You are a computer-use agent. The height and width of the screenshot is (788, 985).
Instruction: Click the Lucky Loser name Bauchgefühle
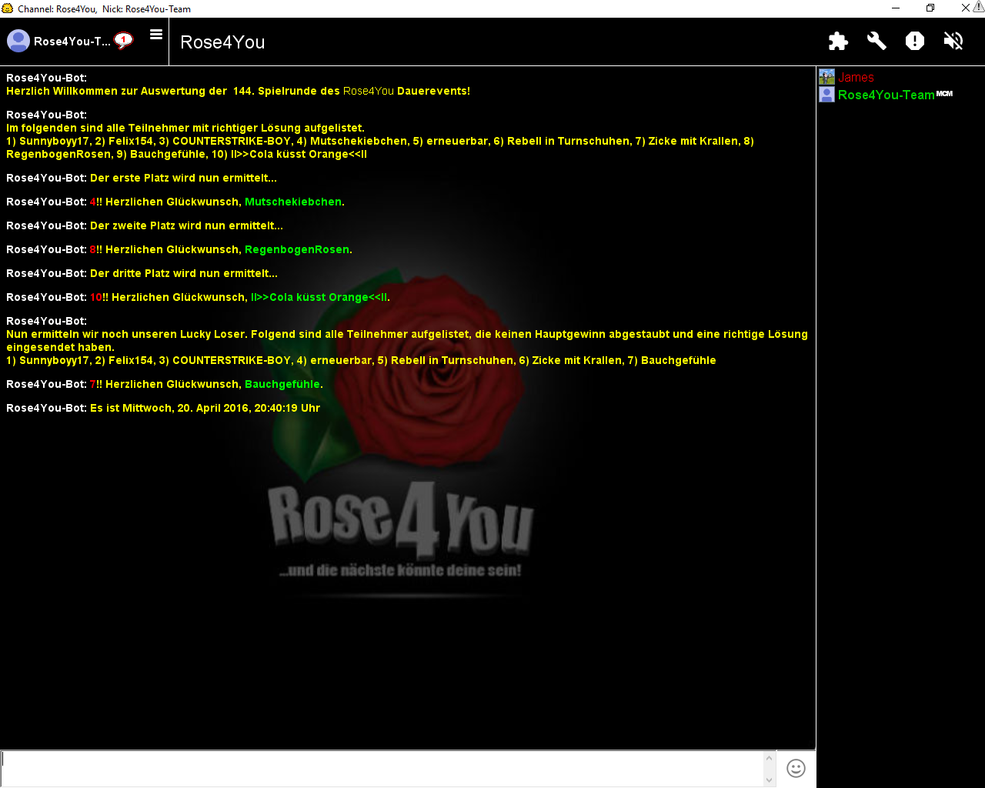click(282, 384)
